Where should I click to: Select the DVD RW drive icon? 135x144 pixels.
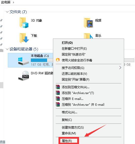(x=24, y=76)
